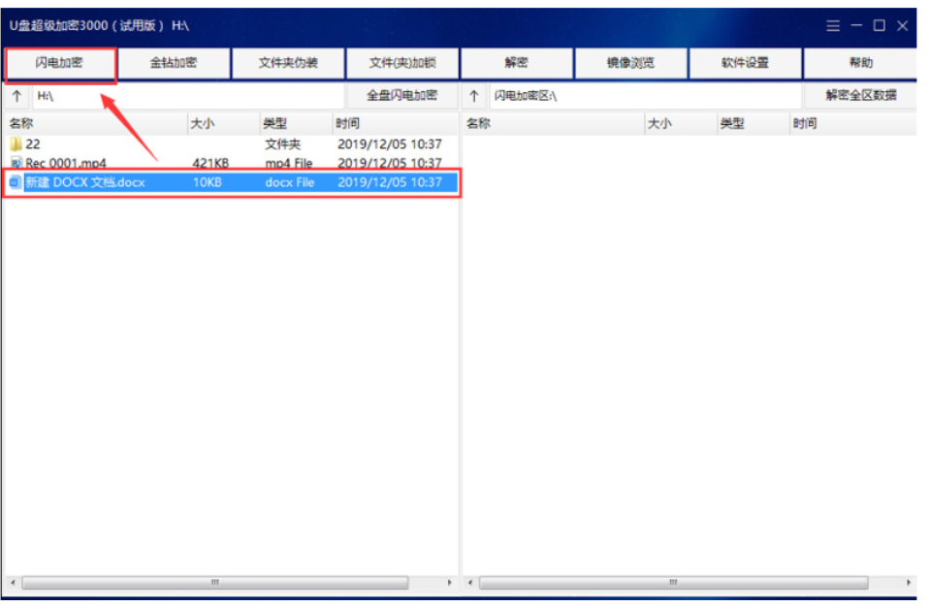930x607 pixels.
Task: Click the 闪电加密 toolbar button
Action: pyautogui.click(x=60, y=64)
